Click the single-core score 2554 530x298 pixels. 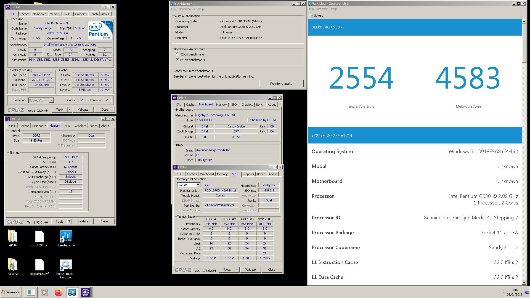361,78
